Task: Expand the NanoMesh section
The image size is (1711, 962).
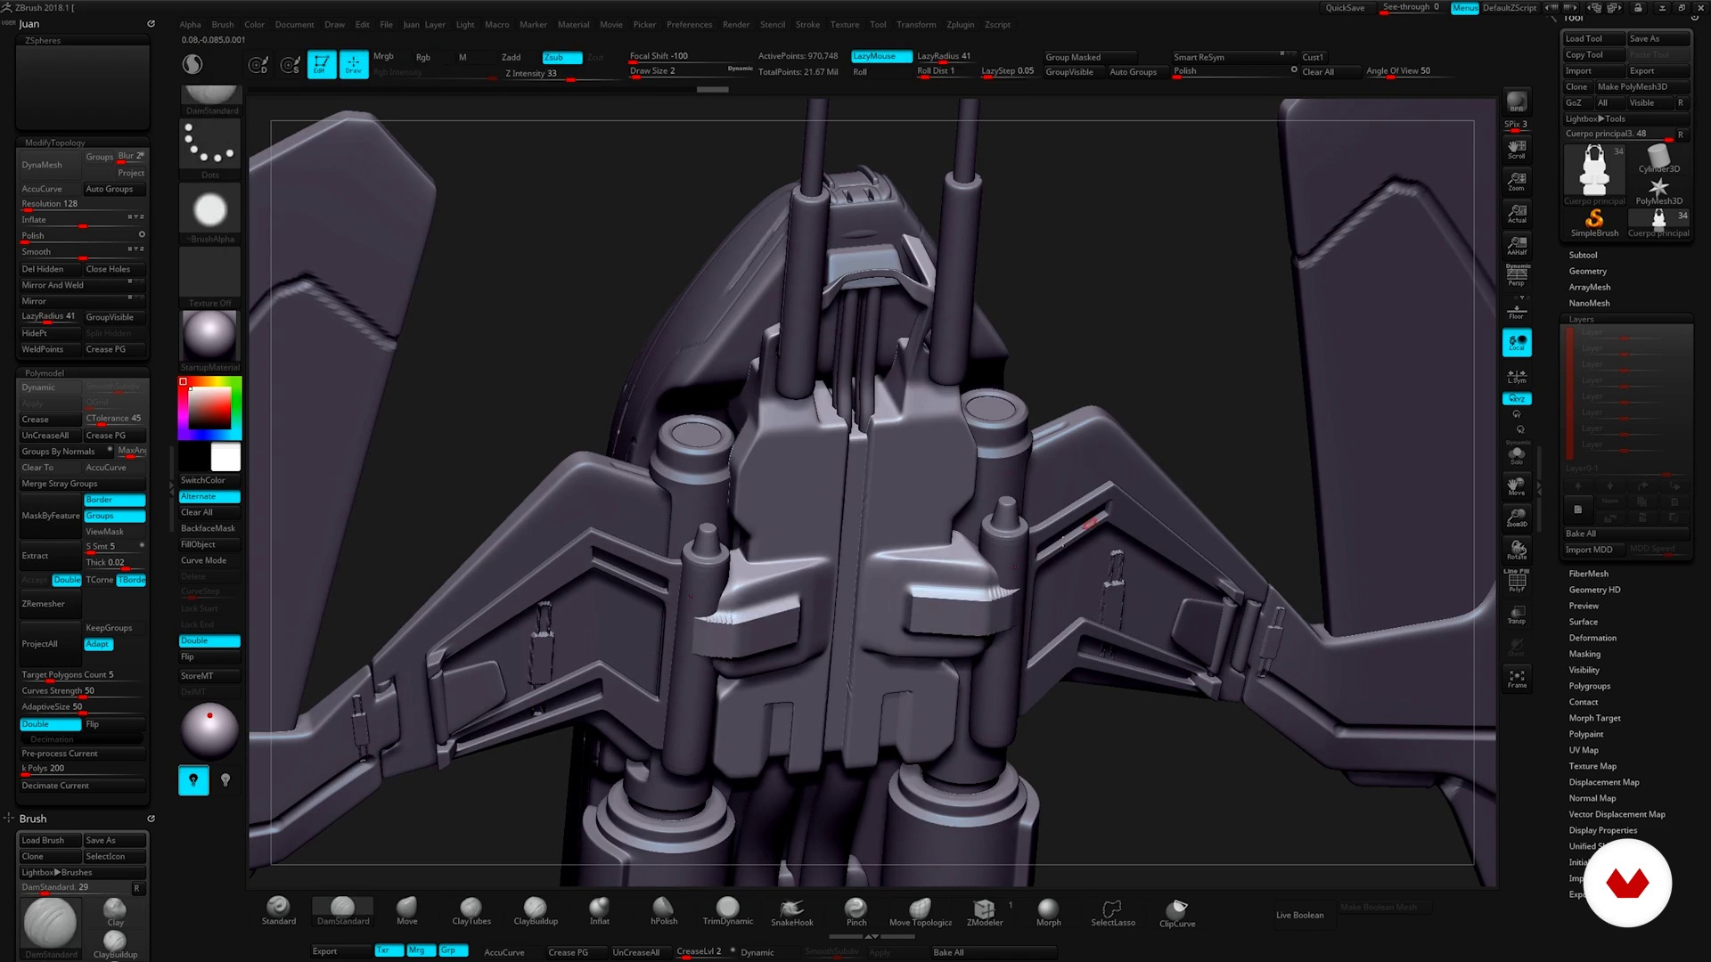Action: (1589, 303)
